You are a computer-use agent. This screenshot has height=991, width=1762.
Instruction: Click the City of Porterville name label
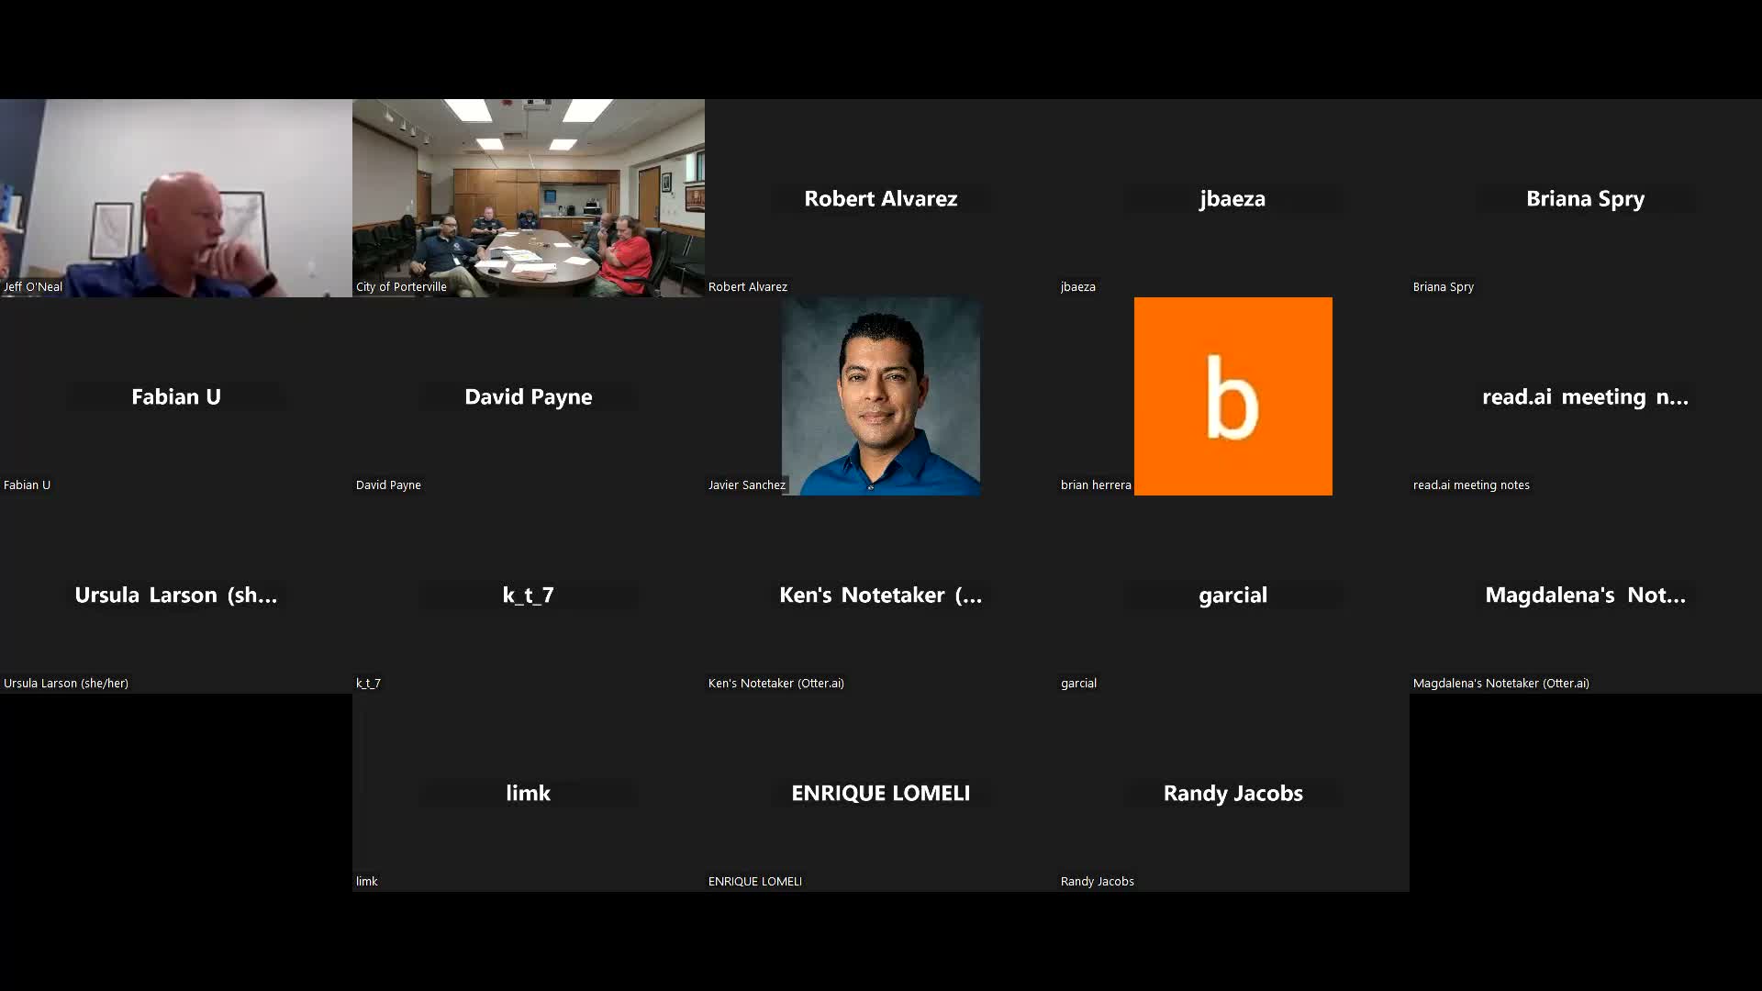point(401,286)
